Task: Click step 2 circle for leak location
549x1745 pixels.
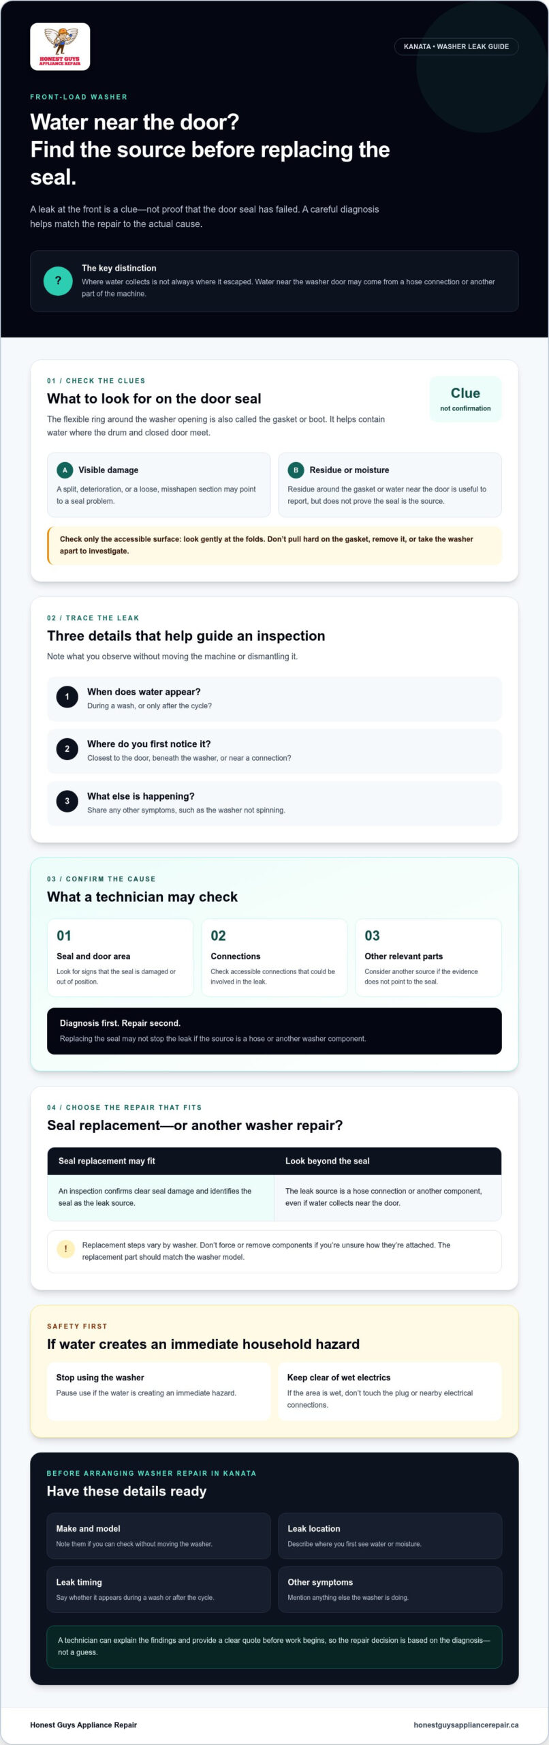Action: pyautogui.click(x=67, y=748)
